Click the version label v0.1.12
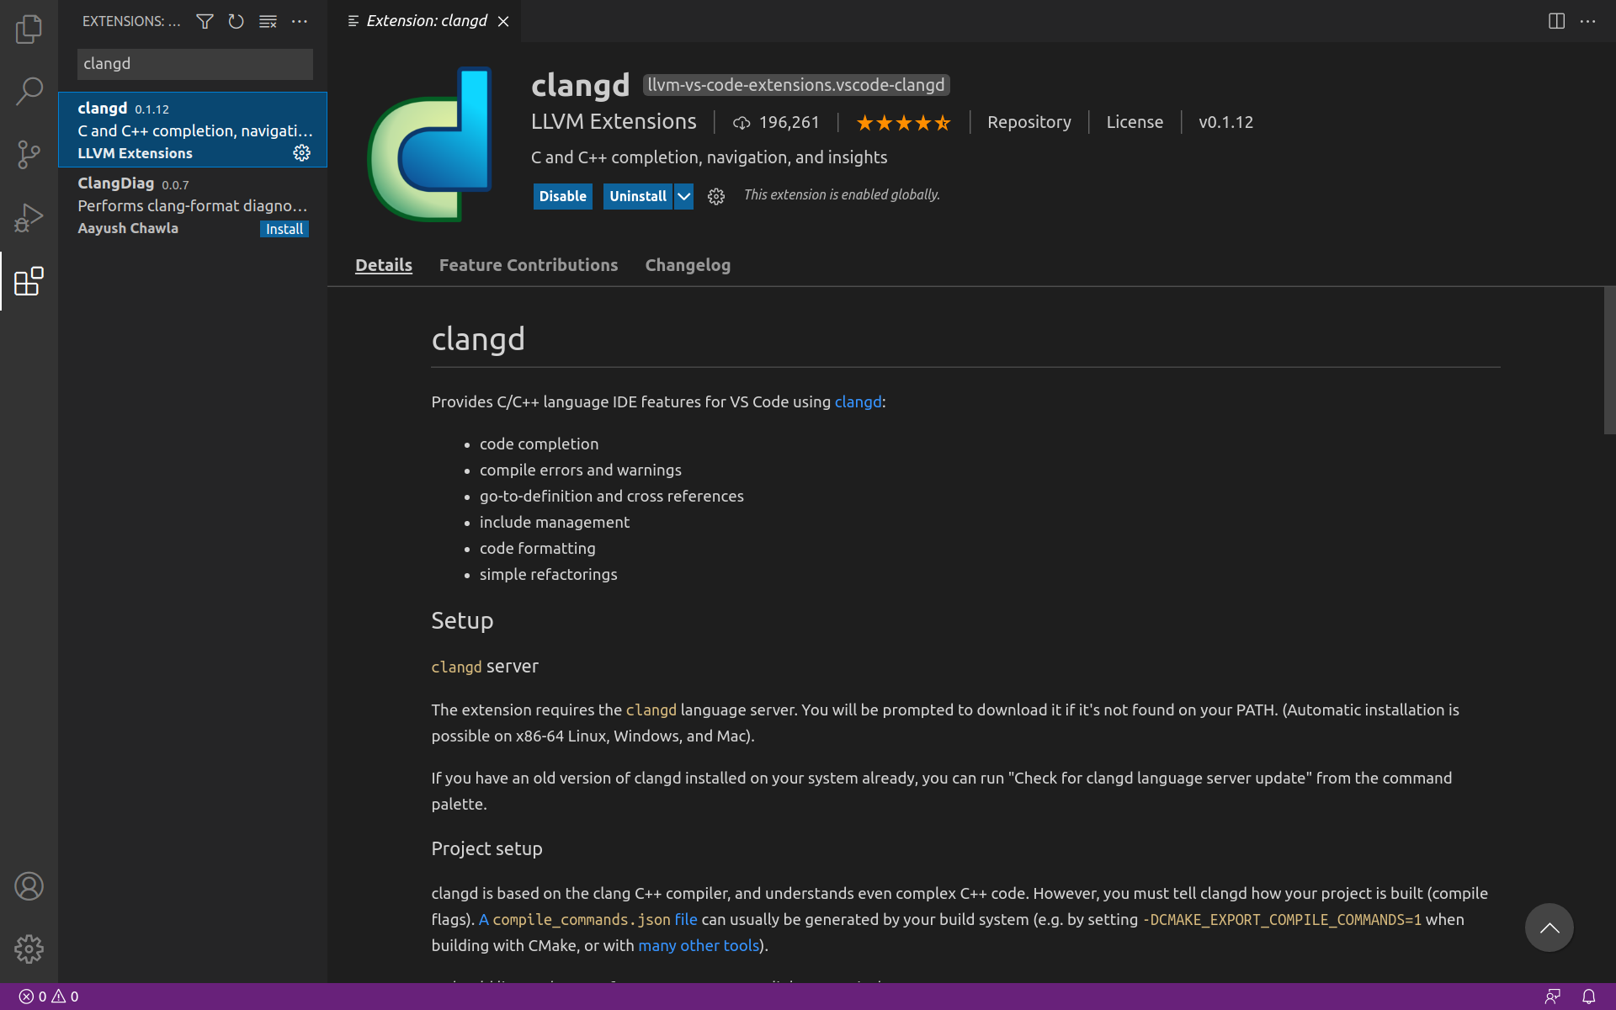The width and height of the screenshot is (1616, 1010). click(1225, 122)
